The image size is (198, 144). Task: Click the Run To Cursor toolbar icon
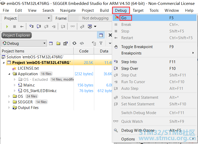(54, 27)
